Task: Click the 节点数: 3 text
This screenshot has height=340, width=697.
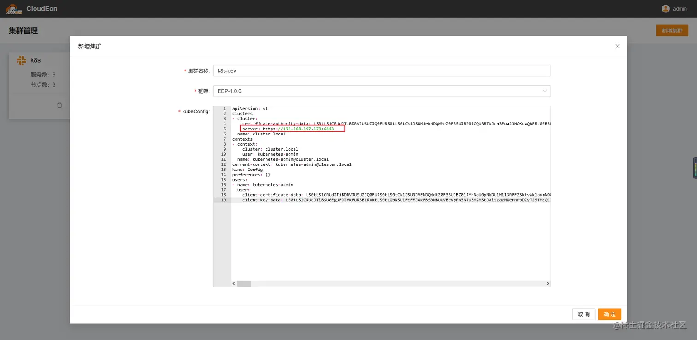Action: [x=43, y=85]
